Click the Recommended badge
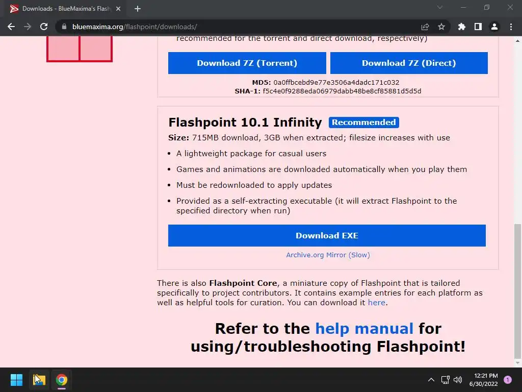 click(364, 122)
